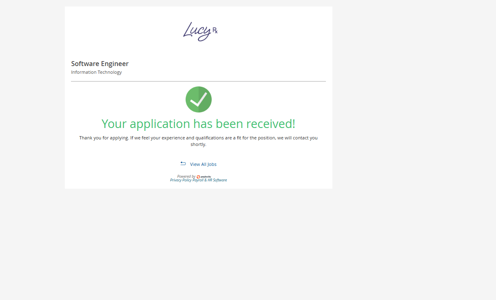The image size is (496, 300).
Task: Click the Information Technology department label
Action: coord(96,72)
